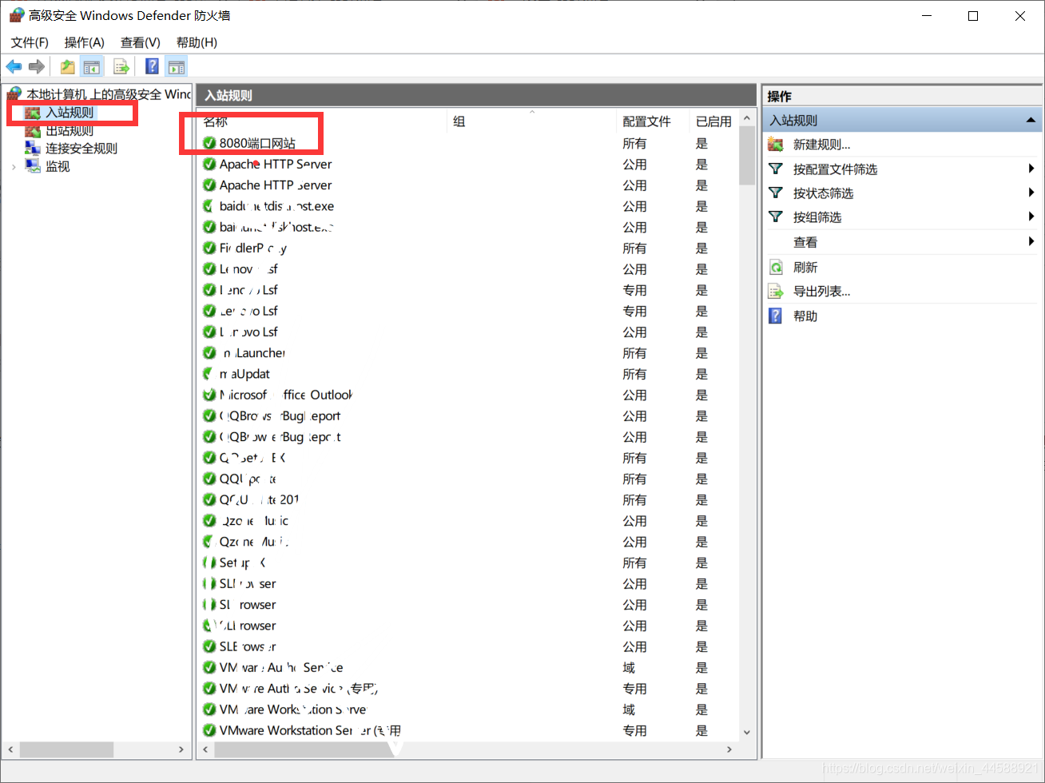Open the 按组筛选 submenu arrow
Viewport: 1045px width, 783px height.
tap(1031, 217)
